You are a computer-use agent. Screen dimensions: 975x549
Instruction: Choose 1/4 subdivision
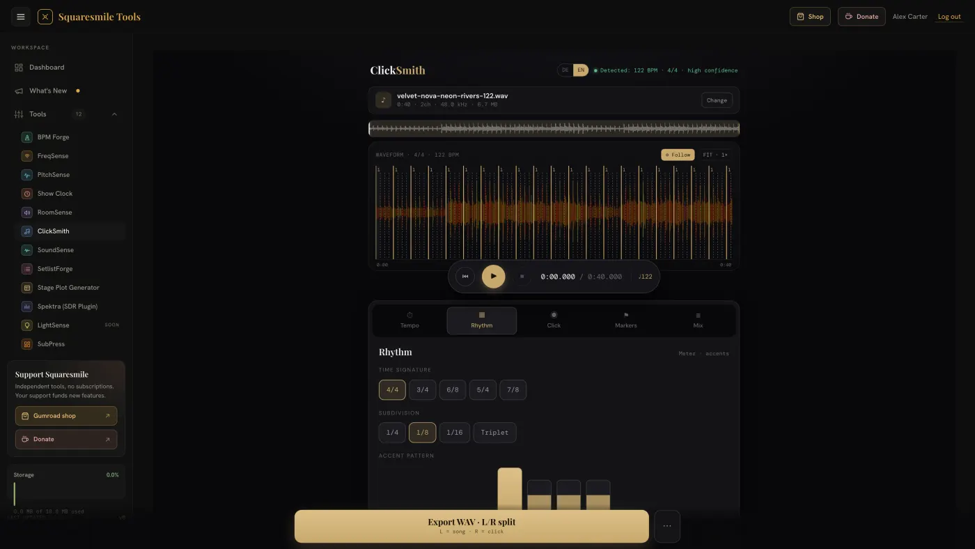pos(392,433)
